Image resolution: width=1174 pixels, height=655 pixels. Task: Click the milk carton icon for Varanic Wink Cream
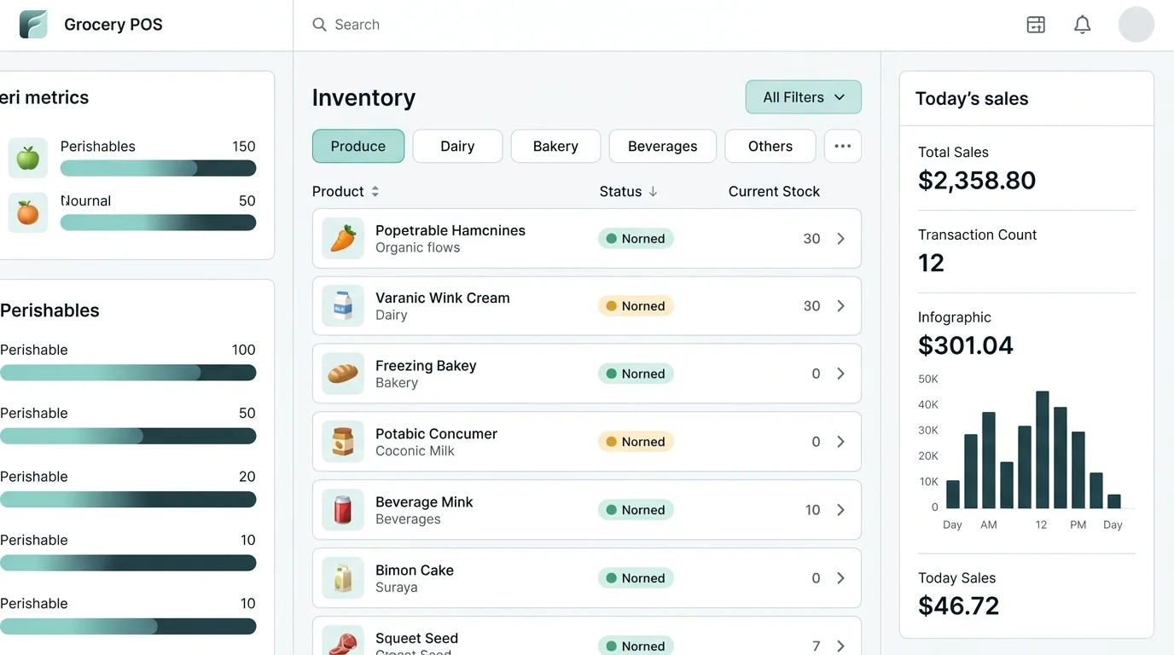click(343, 306)
